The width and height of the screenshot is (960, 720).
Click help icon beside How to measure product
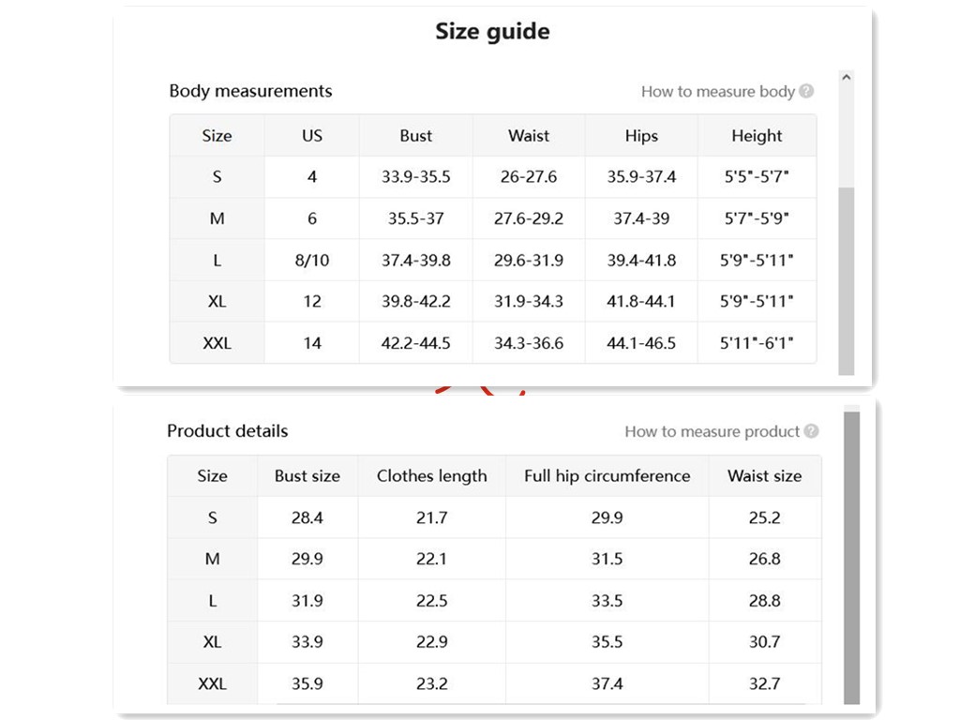coord(812,431)
